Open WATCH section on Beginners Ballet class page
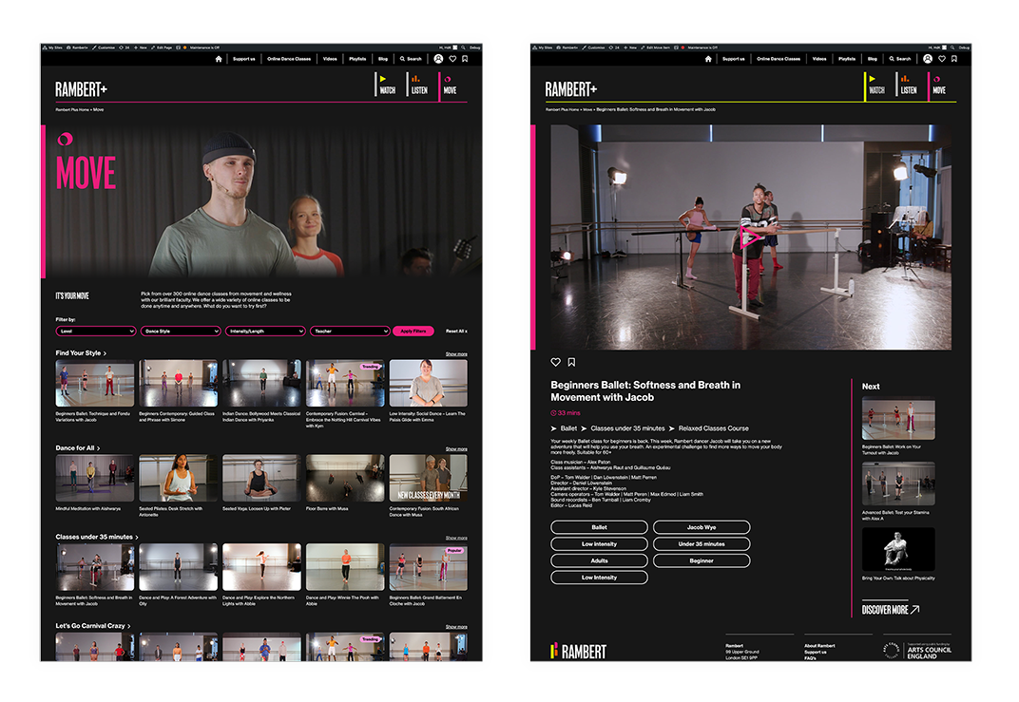Image resolution: width=1019 pixels, height=702 pixels. coord(875,85)
